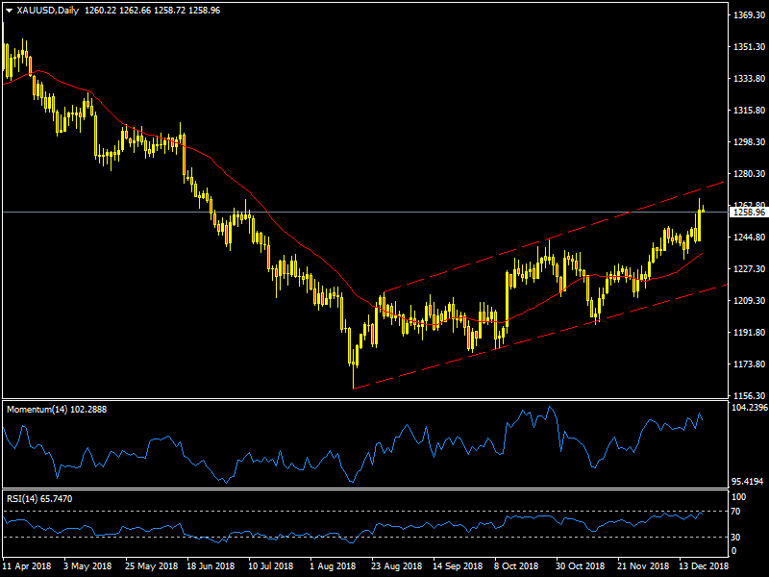Click the 11 Apr 2018 date label
The image size is (769, 577).
pyautogui.click(x=28, y=567)
